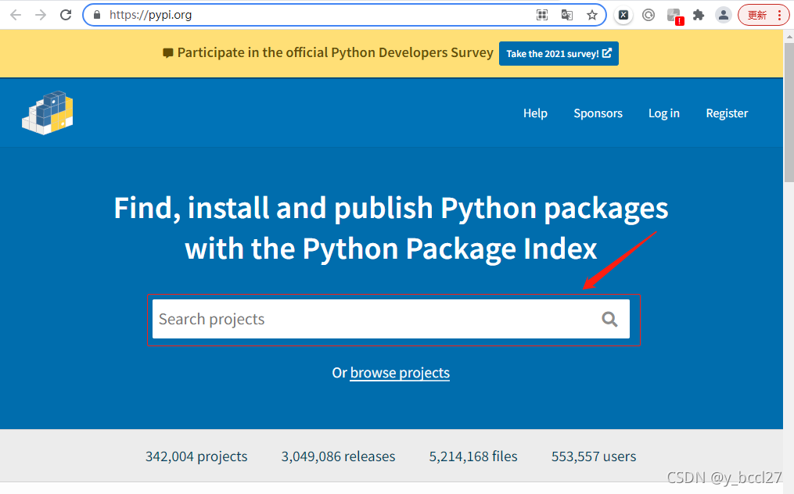Click the translate page icon

(567, 15)
